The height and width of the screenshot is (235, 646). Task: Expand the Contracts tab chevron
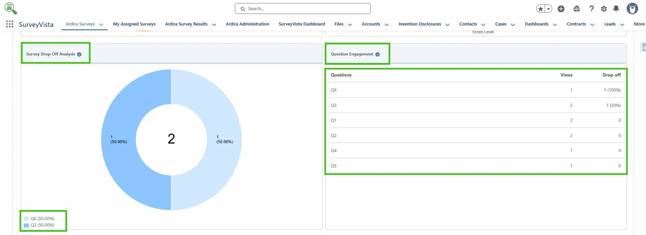click(x=592, y=24)
